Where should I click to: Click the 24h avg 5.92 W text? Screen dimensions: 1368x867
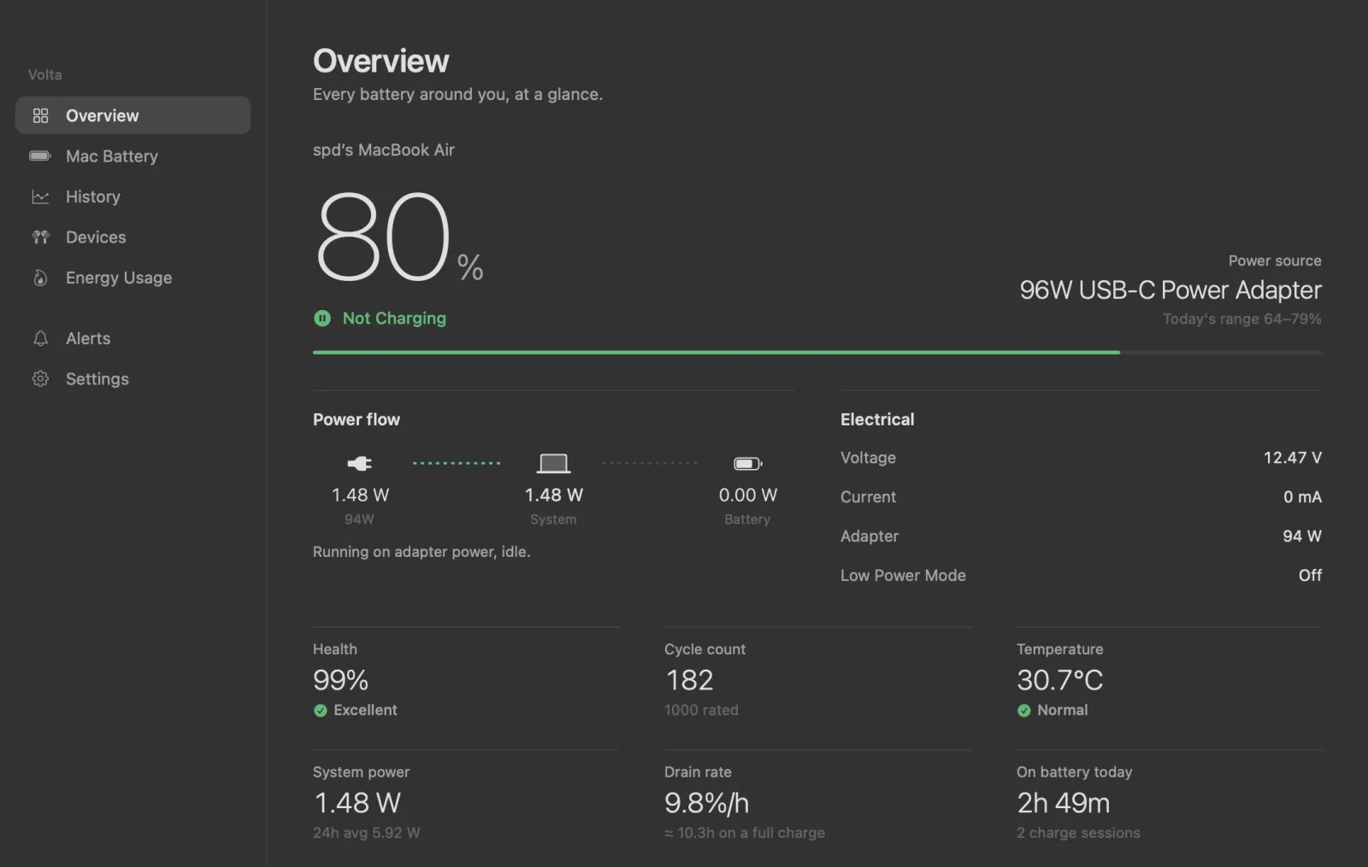[x=367, y=833]
